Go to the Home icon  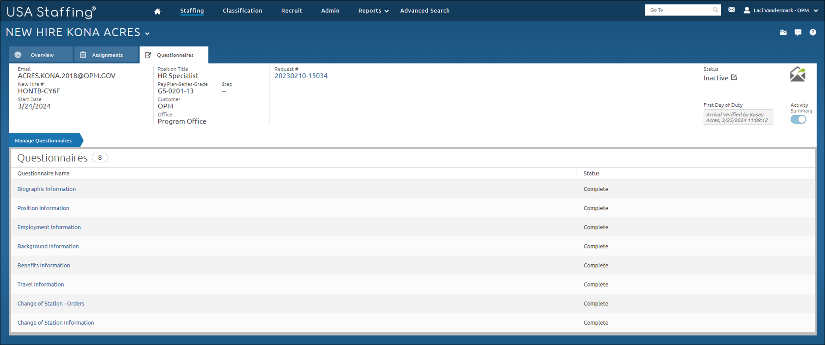pos(157,11)
